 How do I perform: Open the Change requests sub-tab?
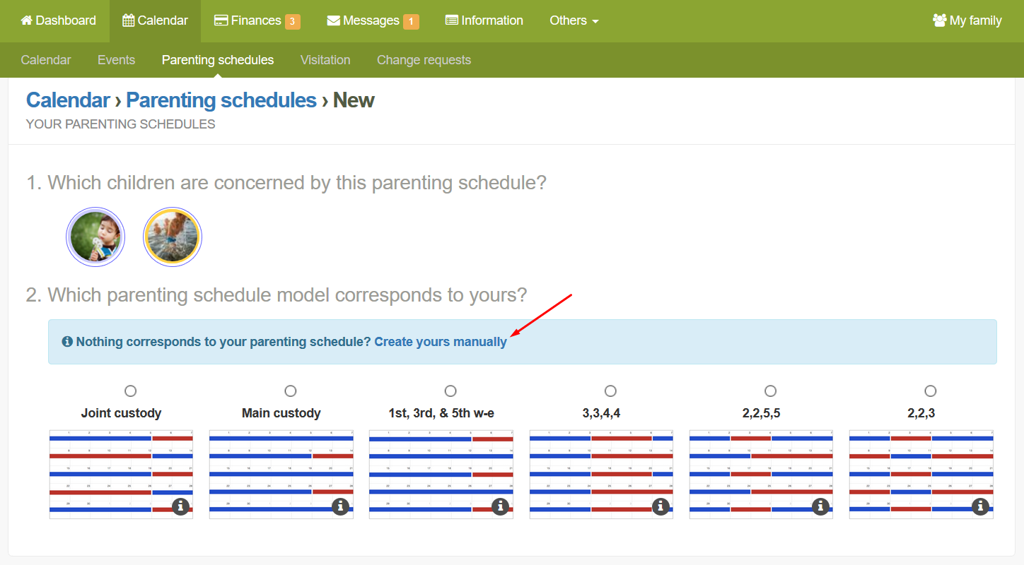tap(424, 60)
